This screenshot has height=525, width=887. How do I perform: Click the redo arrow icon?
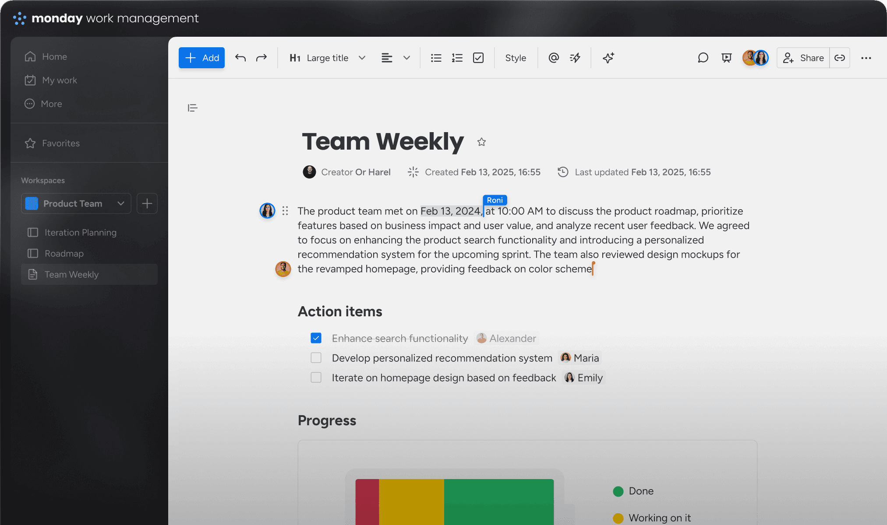coord(262,58)
